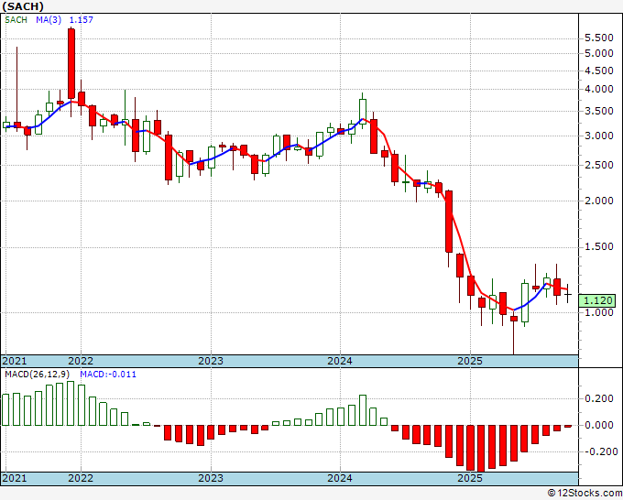Screen dimensions: 623x500
Task: Click the long red candle from 2.1 to 1.45
Action: (x=449, y=222)
